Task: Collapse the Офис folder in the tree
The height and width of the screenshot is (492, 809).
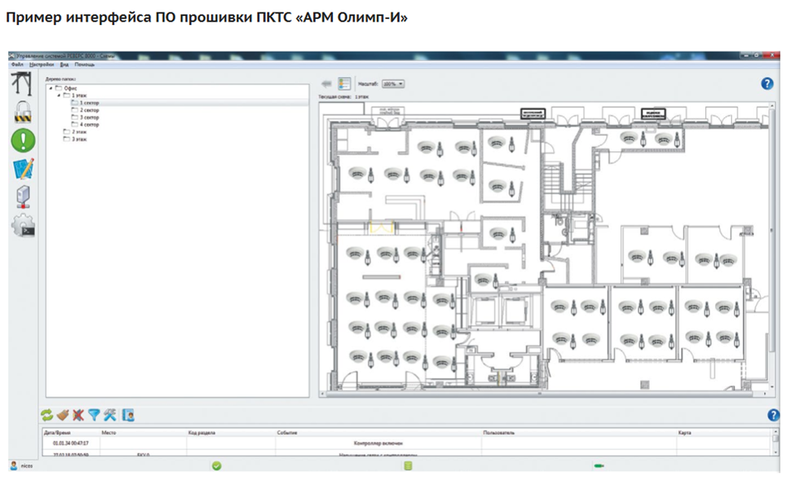Action: click(51, 89)
